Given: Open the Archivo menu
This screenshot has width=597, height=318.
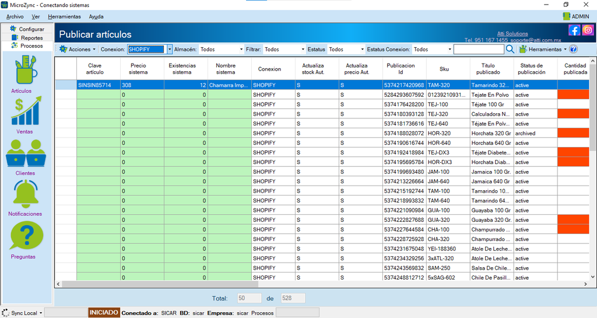Looking at the screenshot, I should click(15, 17).
